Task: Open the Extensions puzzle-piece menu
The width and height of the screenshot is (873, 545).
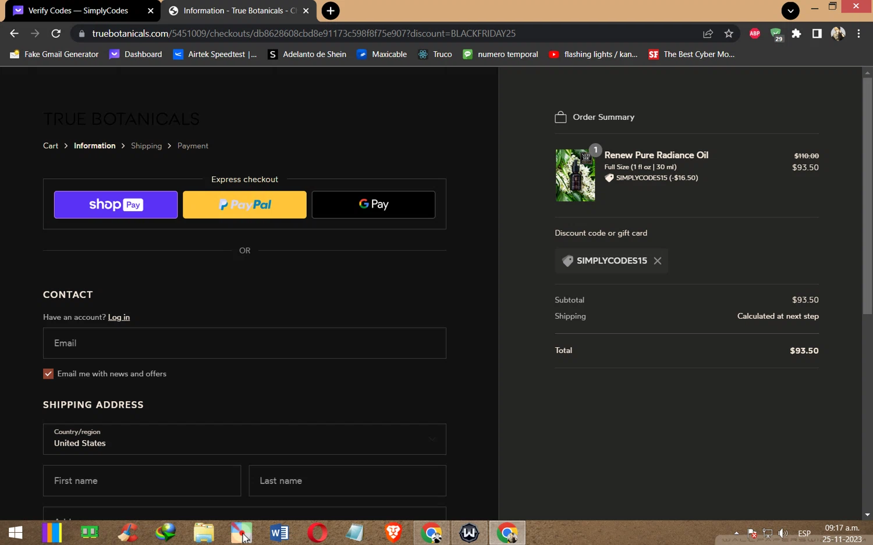Action: point(796,34)
